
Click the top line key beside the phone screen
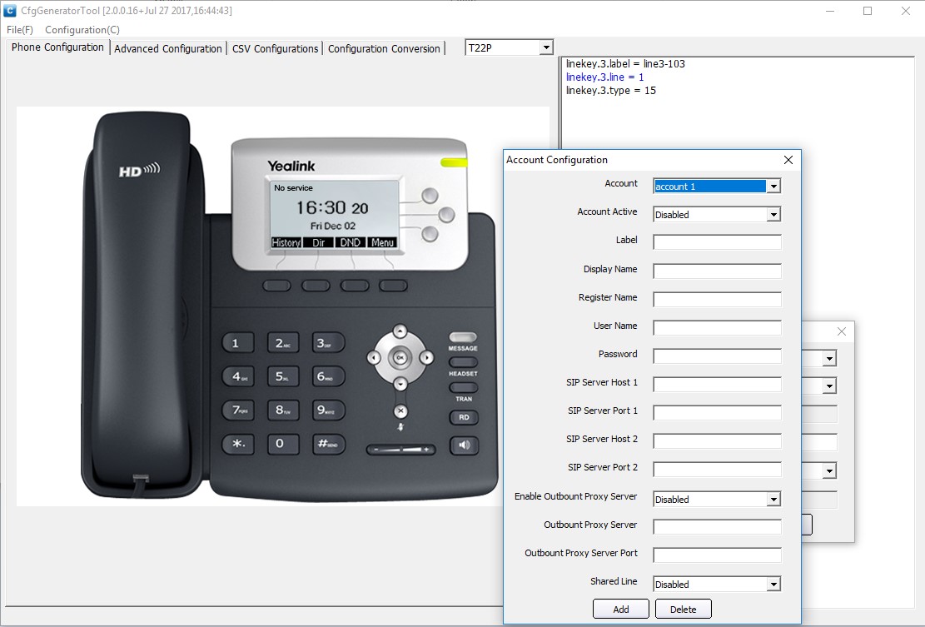[430, 195]
